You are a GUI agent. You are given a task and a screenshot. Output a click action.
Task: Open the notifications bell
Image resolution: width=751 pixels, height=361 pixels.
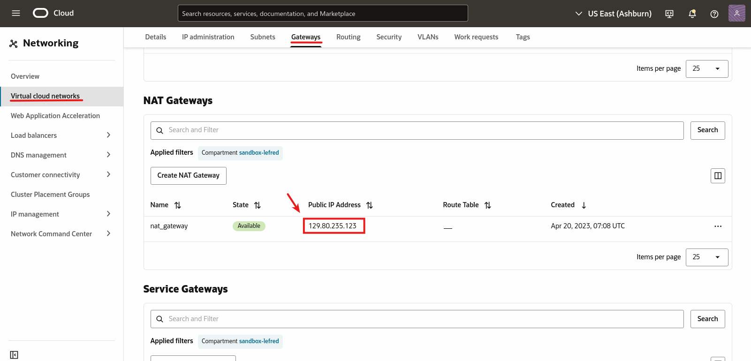click(x=692, y=14)
